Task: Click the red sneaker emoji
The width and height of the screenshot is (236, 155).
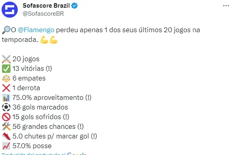Action: coord(6,136)
